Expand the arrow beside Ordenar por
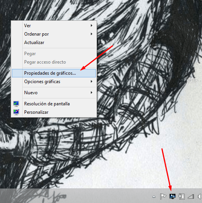202x203 pixels. point(92,34)
